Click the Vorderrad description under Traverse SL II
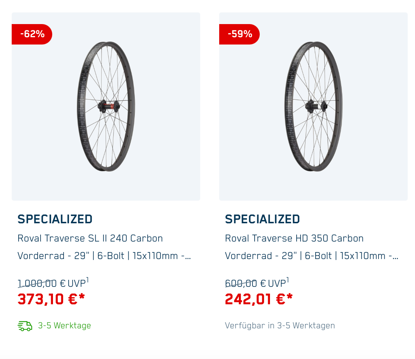Screen dimensions: 415x359 click(x=104, y=256)
